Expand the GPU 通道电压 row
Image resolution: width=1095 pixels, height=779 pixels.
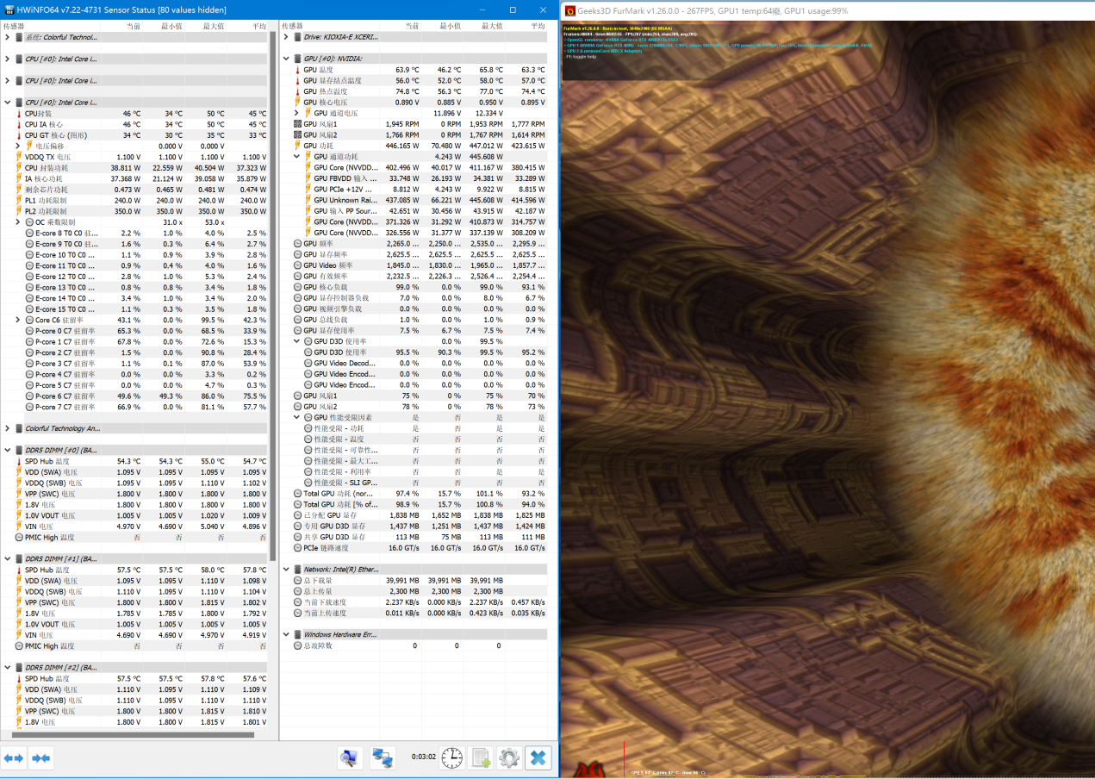click(297, 113)
